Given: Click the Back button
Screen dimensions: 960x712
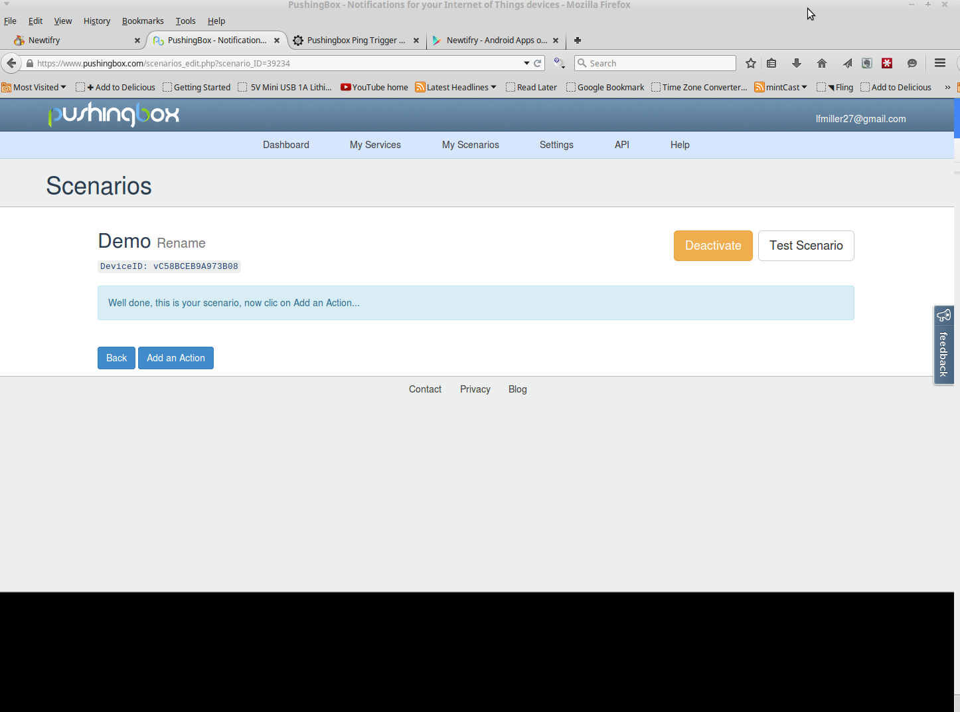Looking at the screenshot, I should pyautogui.click(x=116, y=358).
